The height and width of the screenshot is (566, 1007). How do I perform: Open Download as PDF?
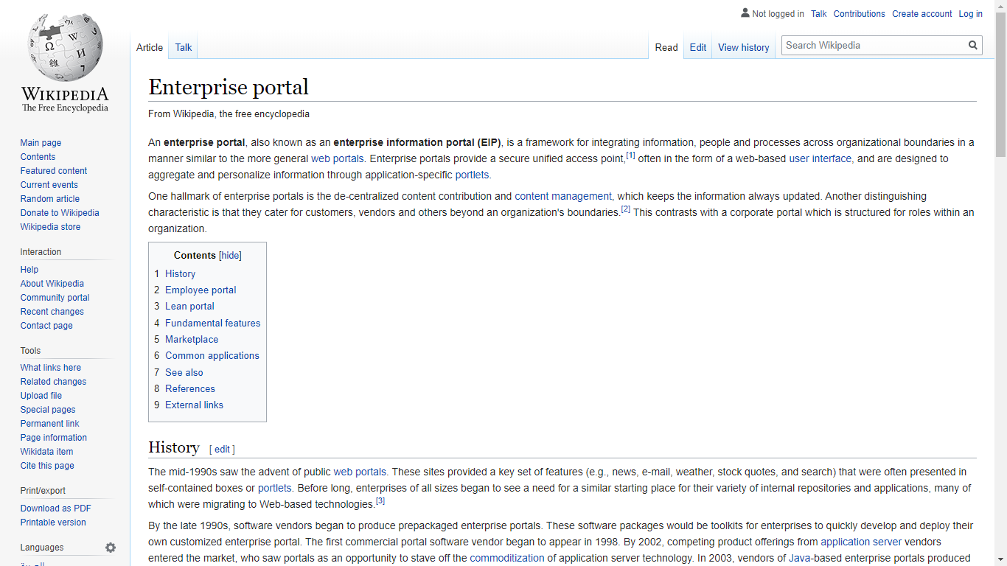[x=55, y=508]
